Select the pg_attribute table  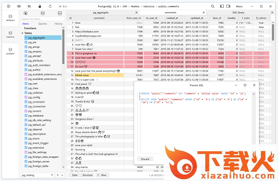pos(36,61)
